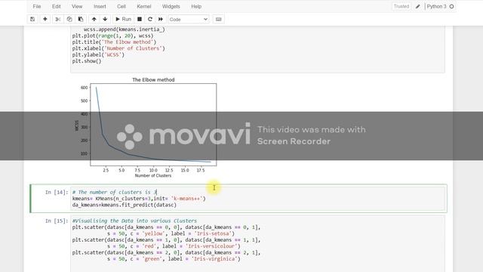The image size is (483, 272).
Task: Save notebook with the save and checkpoint icon
Action: (x=32, y=19)
